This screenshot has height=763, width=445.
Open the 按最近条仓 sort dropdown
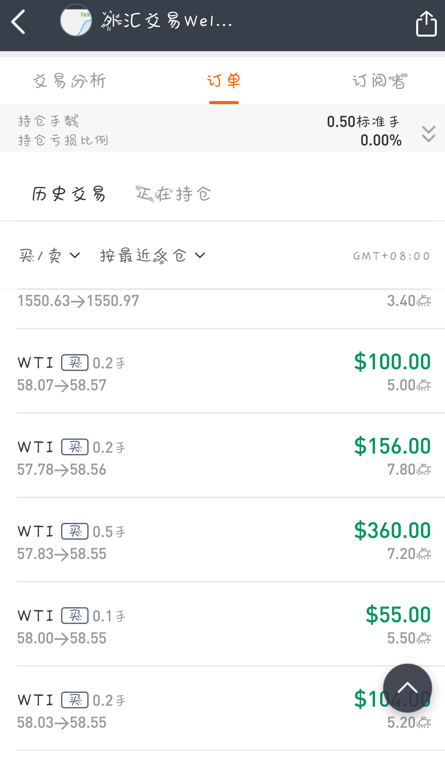(x=152, y=256)
